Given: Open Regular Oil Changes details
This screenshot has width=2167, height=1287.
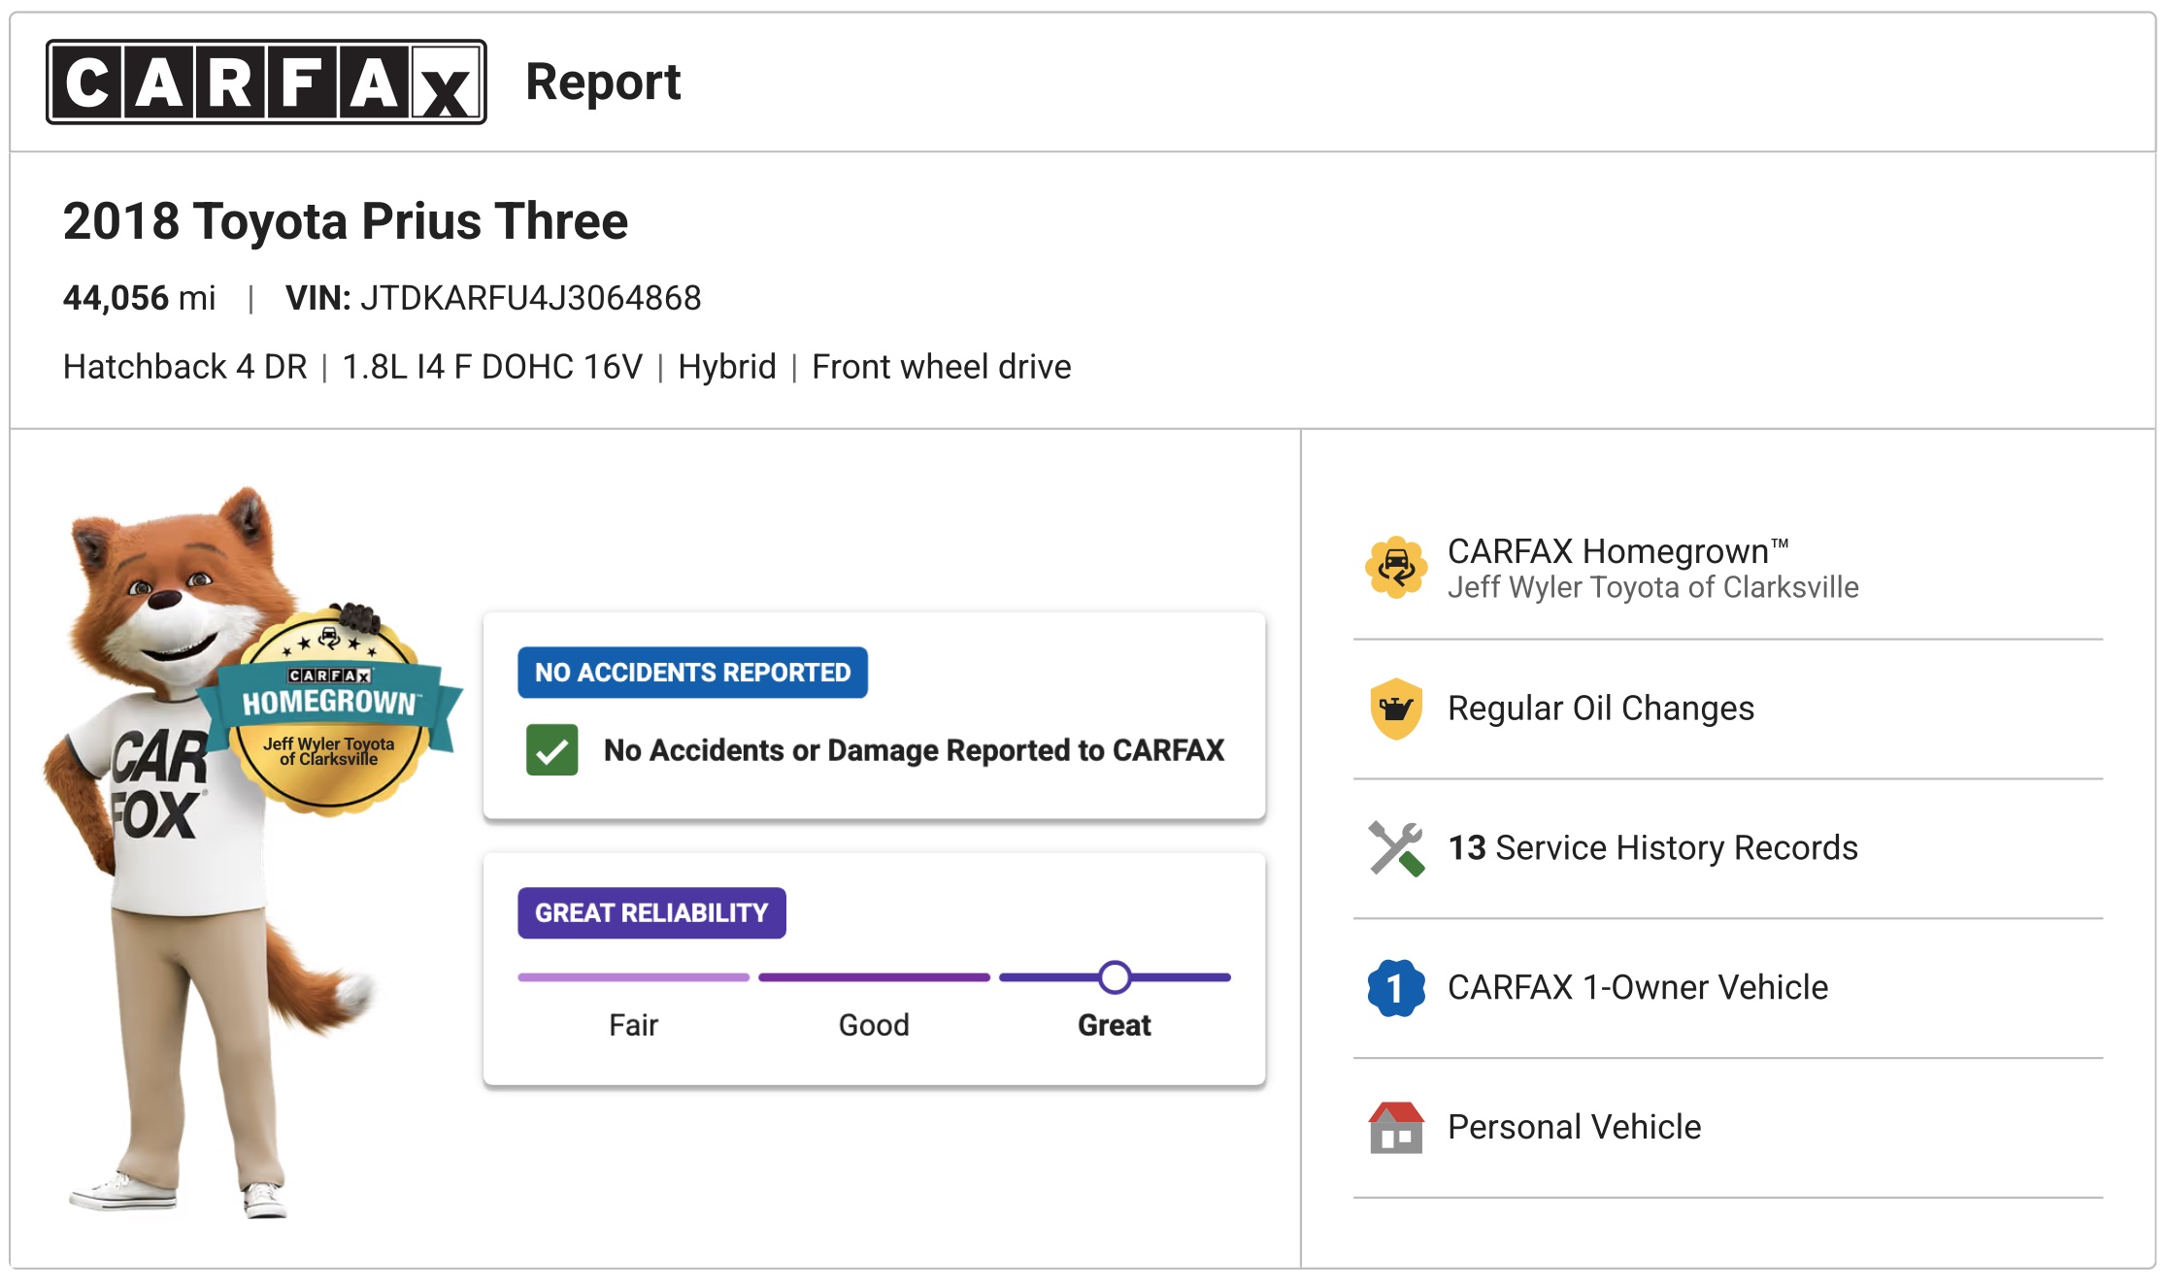Looking at the screenshot, I should pyautogui.click(x=1728, y=709).
